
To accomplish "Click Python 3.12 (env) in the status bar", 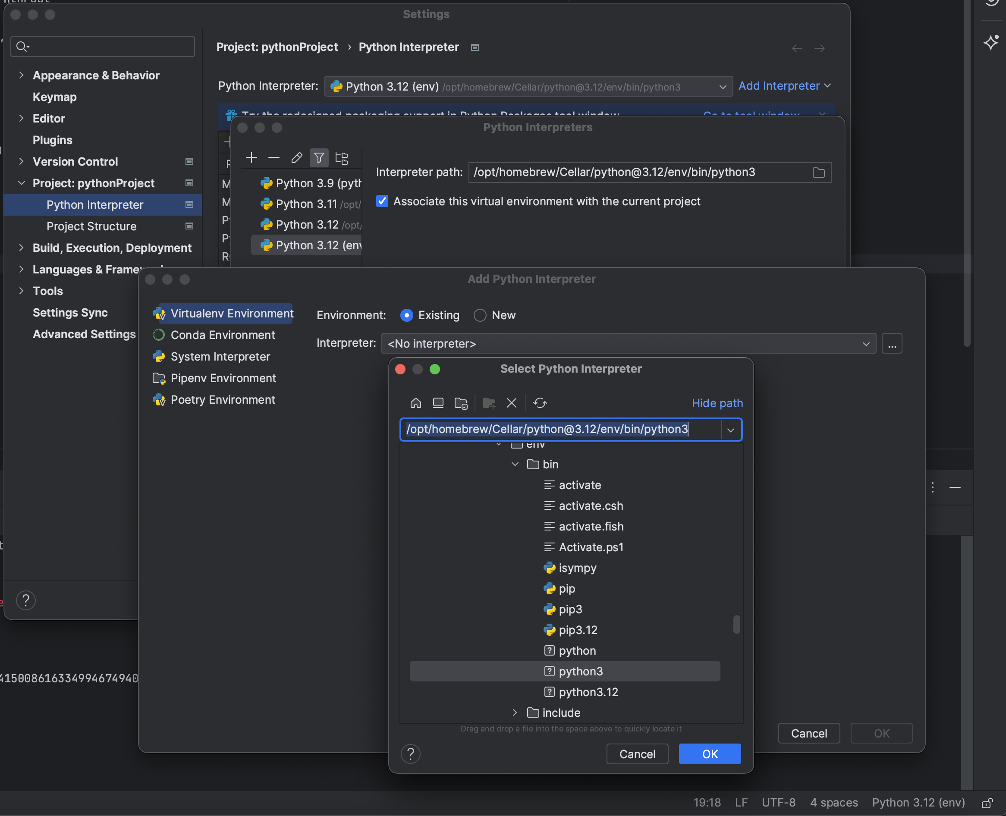I will pos(918,802).
